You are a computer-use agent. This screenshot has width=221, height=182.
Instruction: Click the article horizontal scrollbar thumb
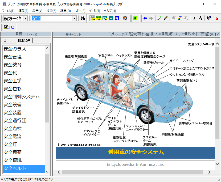click(x=133, y=172)
